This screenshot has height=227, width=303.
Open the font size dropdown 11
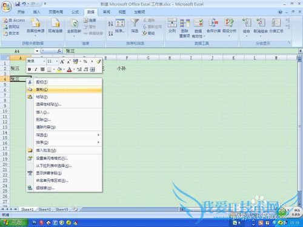tap(57, 61)
